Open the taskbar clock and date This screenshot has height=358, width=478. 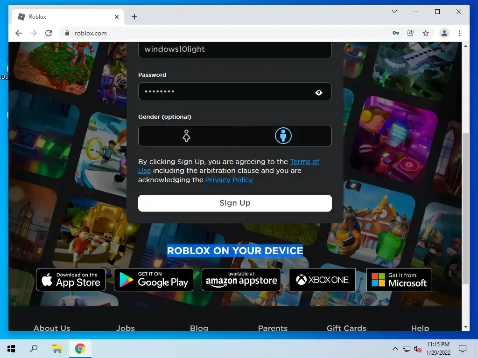pyautogui.click(x=438, y=349)
